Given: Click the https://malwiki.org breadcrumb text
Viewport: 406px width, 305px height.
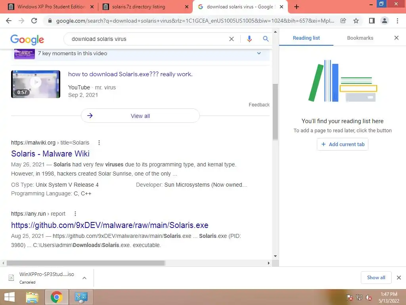Looking at the screenshot, I should [33, 143].
